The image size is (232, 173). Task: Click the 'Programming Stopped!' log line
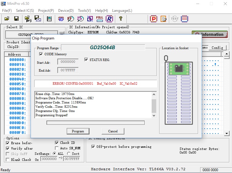[52, 115]
